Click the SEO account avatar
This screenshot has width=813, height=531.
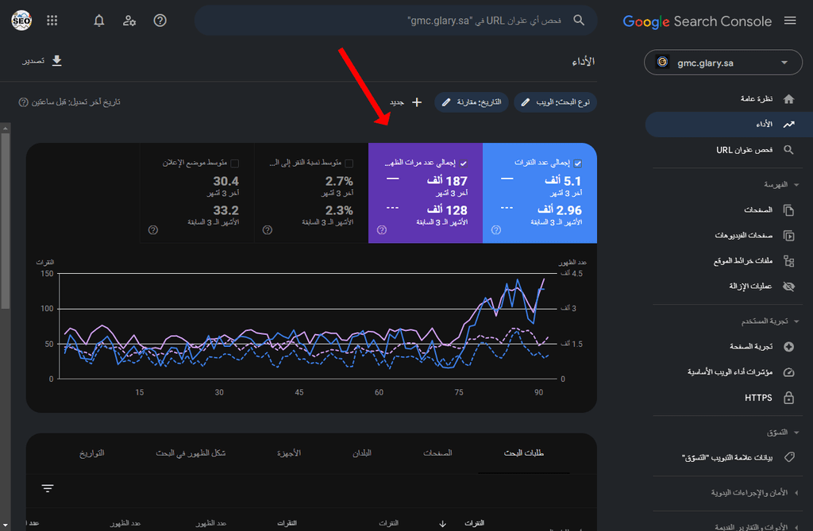coord(21,21)
